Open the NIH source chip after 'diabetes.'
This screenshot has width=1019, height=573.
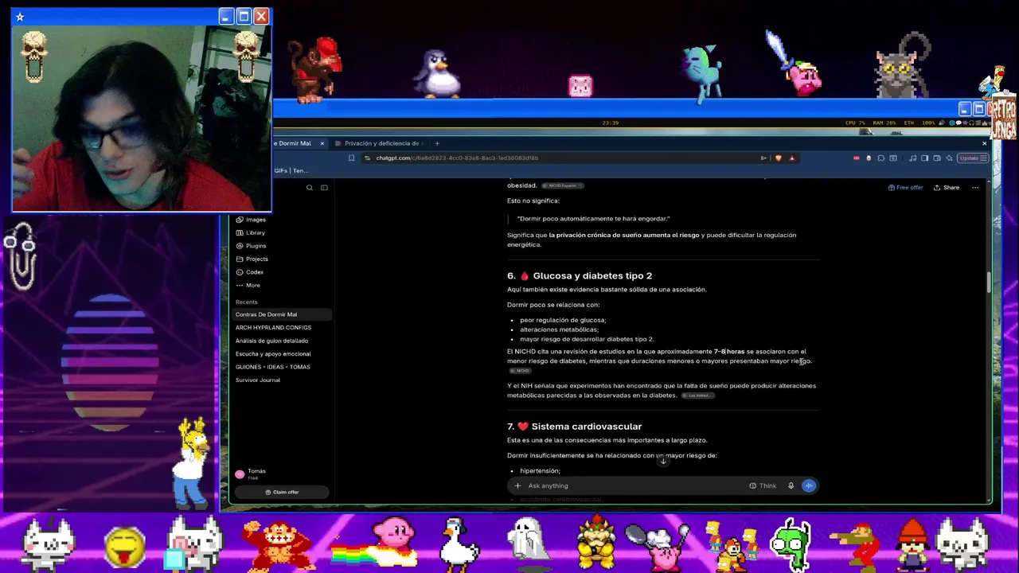click(697, 396)
